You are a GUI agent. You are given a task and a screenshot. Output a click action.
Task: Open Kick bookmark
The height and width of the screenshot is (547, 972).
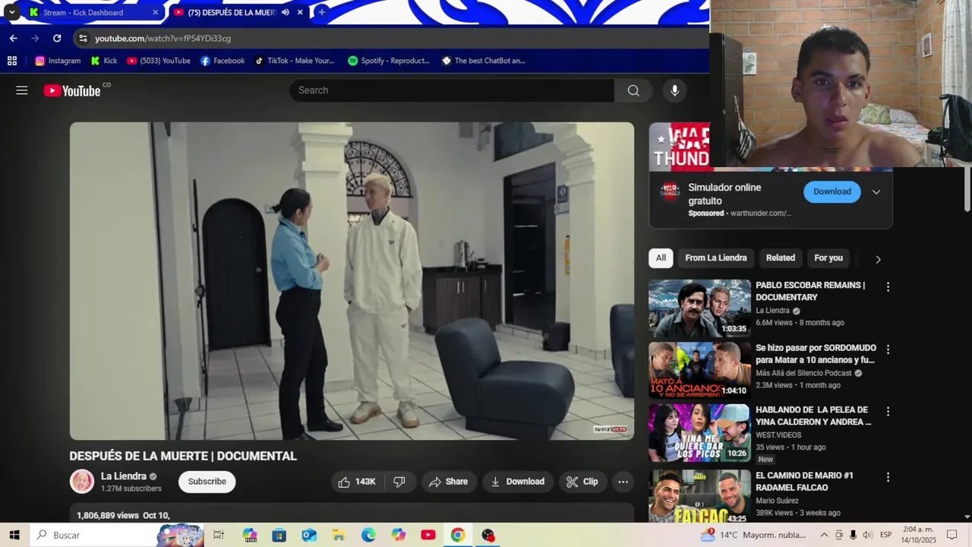(x=104, y=61)
